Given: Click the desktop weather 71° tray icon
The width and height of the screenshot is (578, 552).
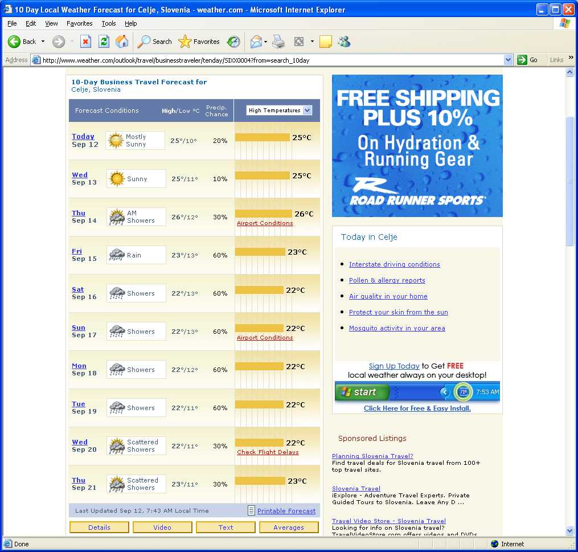Looking at the screenshot, I should click(x=464, y=391).
